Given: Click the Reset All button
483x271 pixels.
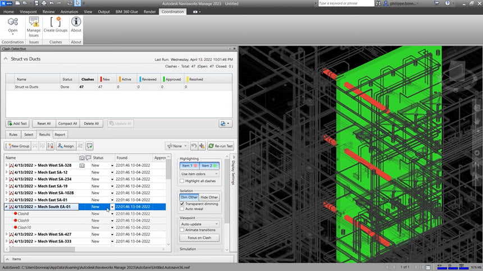Looking at the screenshot, I should (44, 123).
